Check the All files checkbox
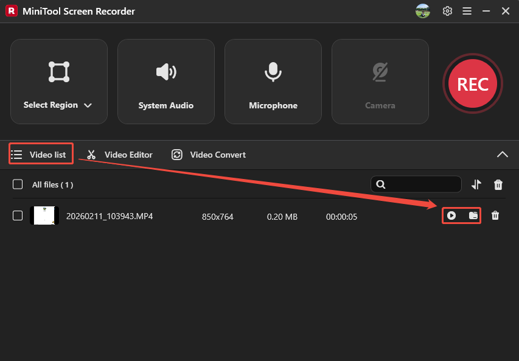Screen dimensions: 519x361 [x=16, y=184]
